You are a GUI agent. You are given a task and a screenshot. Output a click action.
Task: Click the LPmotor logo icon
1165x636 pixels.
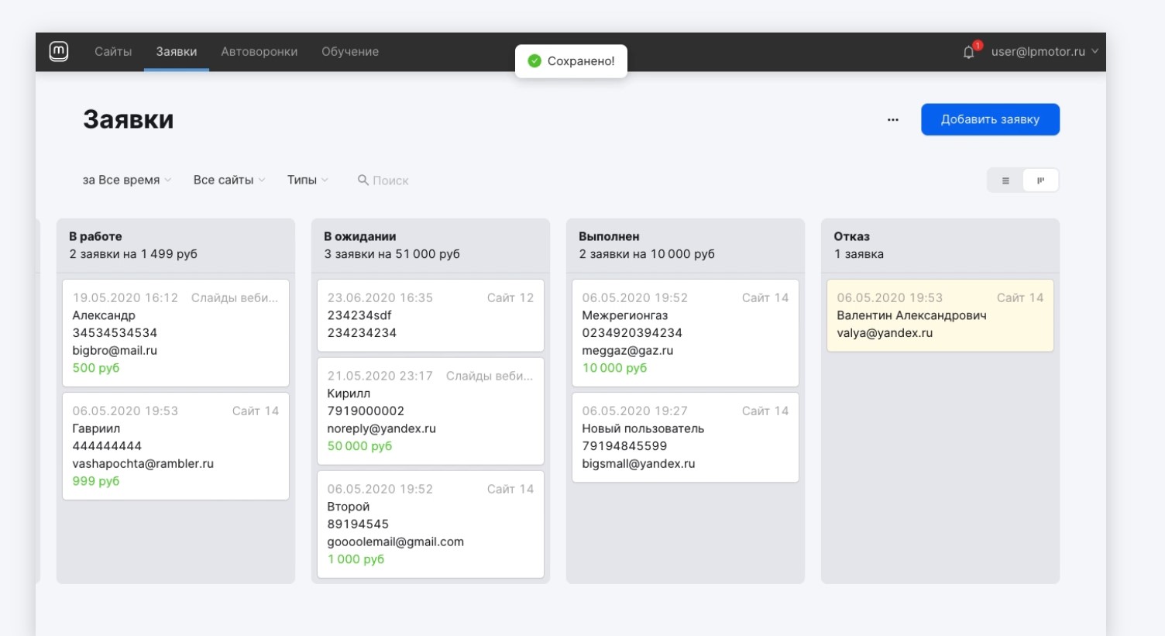[59, 51]
